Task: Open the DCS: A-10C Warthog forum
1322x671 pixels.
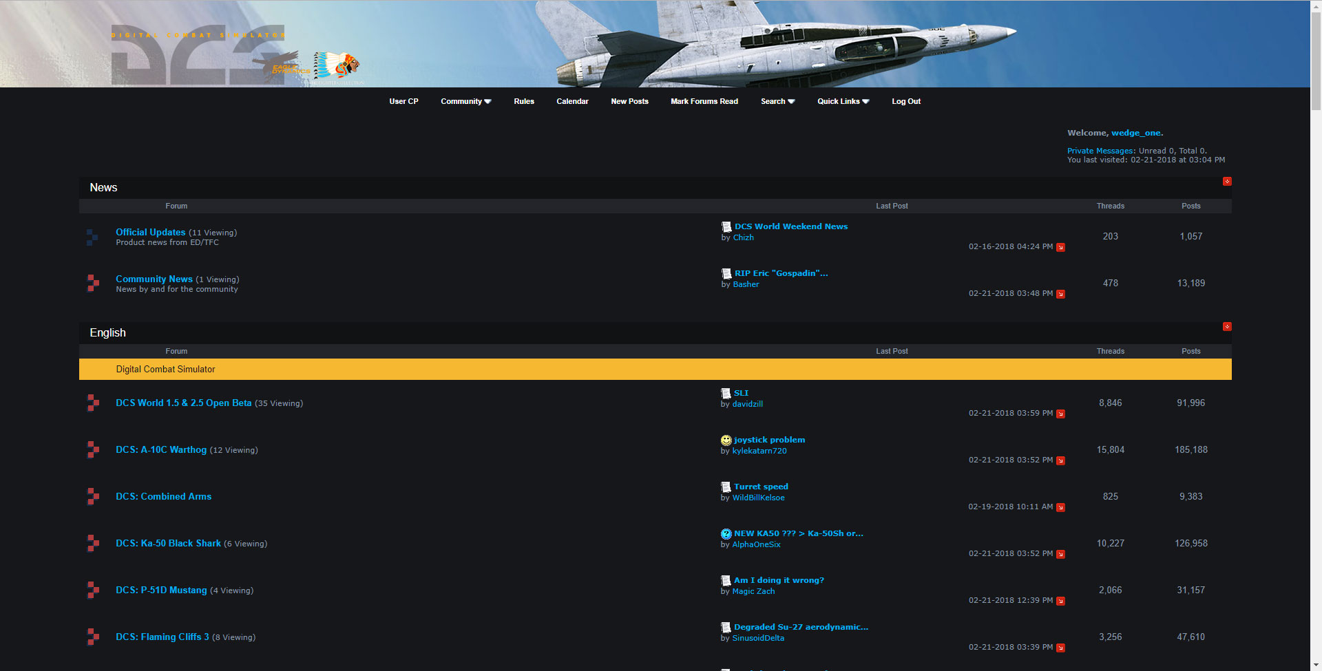Action: pyautogui.click(x=161, y=449)
